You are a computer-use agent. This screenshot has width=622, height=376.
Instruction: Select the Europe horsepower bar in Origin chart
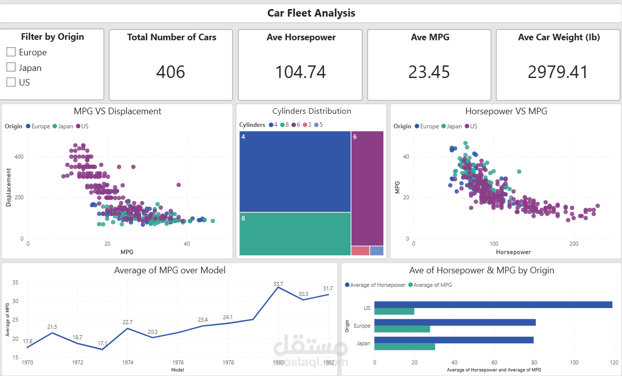(x=455, y=322)
